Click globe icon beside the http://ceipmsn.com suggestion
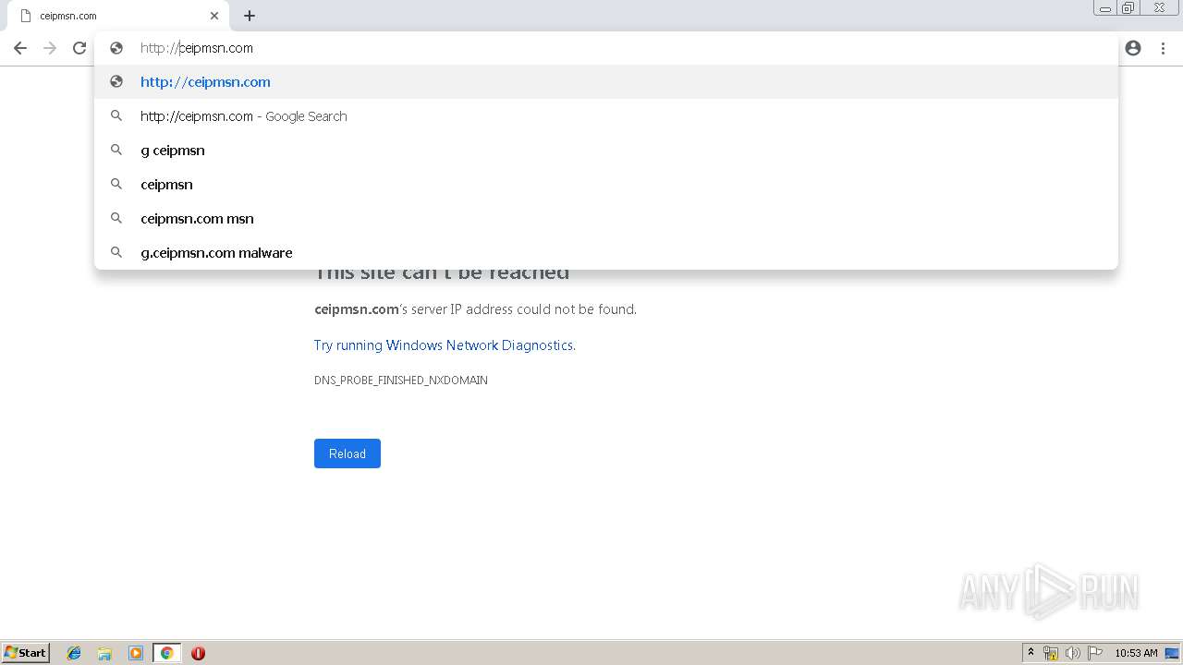The width and height of the screenshot is (1183, 665). (116, 81)
